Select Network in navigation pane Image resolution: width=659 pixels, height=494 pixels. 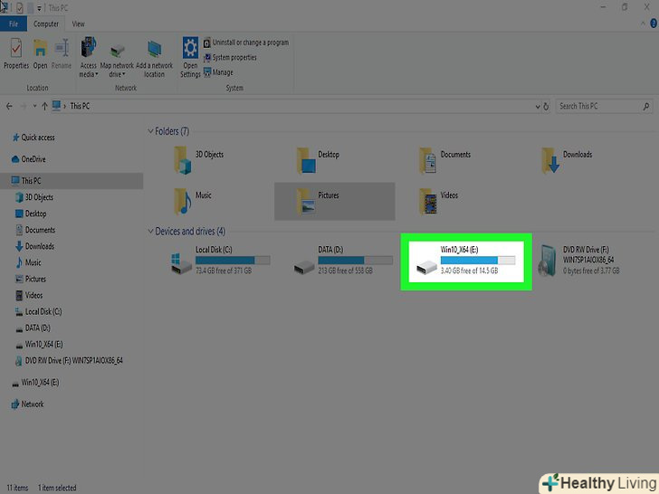[27, 404]
